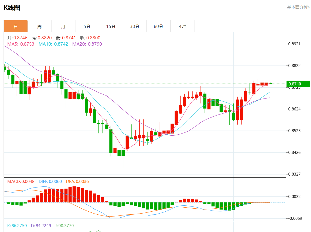The width and height of the screenshot is (311, 232).
Task: Click the J:90.3779 KDJ value
Action: point(64,226)
